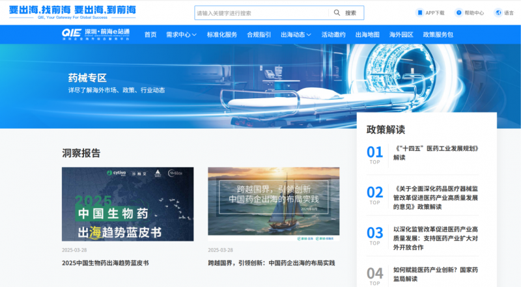Open the 标准化服务 nav item
This screenshot has height=287, width=521.
point(222,34)
